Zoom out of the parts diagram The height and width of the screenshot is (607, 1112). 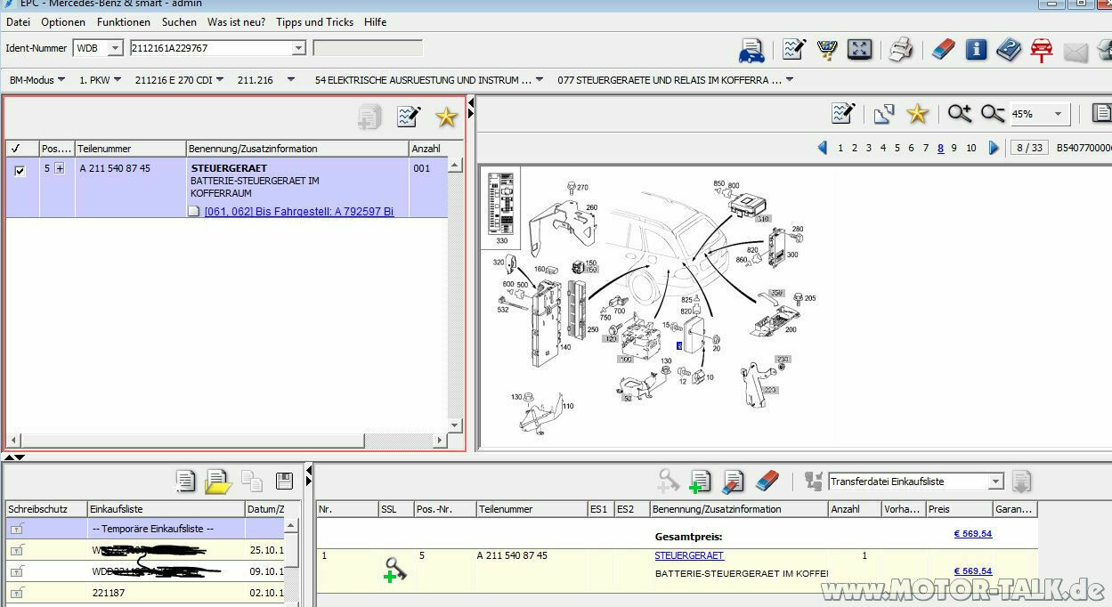(992, 113)
